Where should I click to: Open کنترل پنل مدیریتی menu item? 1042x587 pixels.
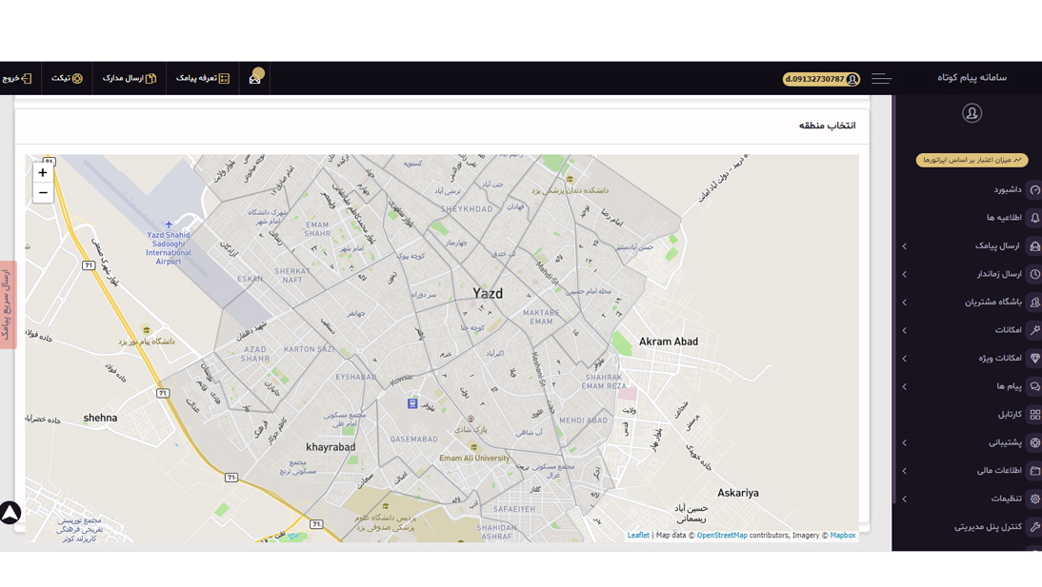point(988,527)
